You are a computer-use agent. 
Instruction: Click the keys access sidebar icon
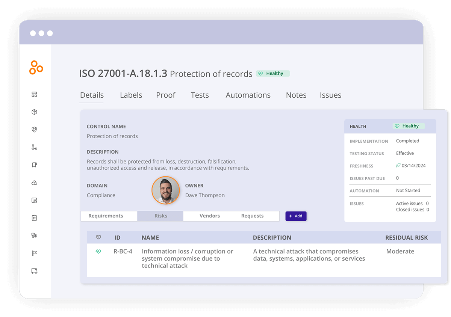[x=34, y=235]
